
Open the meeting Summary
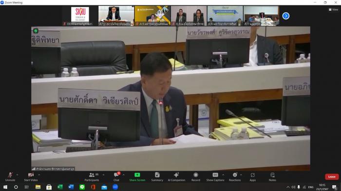click(157, 177)
